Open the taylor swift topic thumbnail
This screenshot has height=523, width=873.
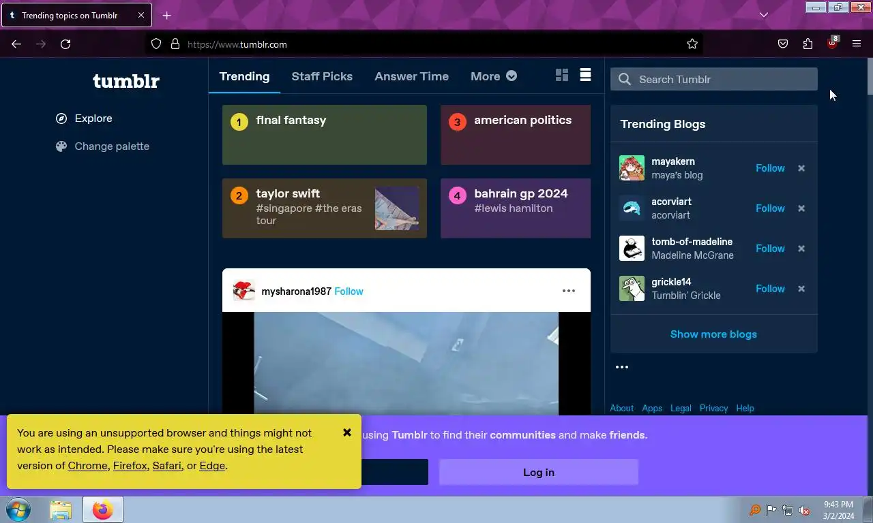click(x=397, y=208)
